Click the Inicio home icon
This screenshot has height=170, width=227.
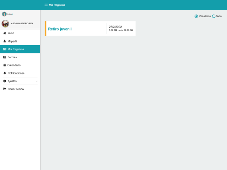click(5, 33)
